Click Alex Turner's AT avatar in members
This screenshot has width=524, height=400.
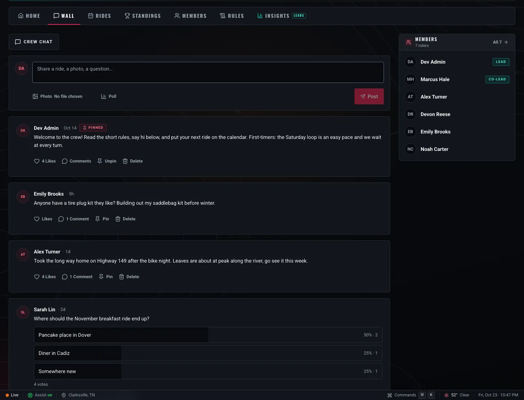[x=410, y=97]
